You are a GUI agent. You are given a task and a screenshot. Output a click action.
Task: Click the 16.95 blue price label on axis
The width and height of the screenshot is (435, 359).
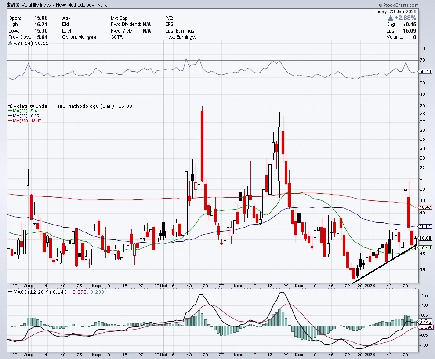[x=424, y=226]
